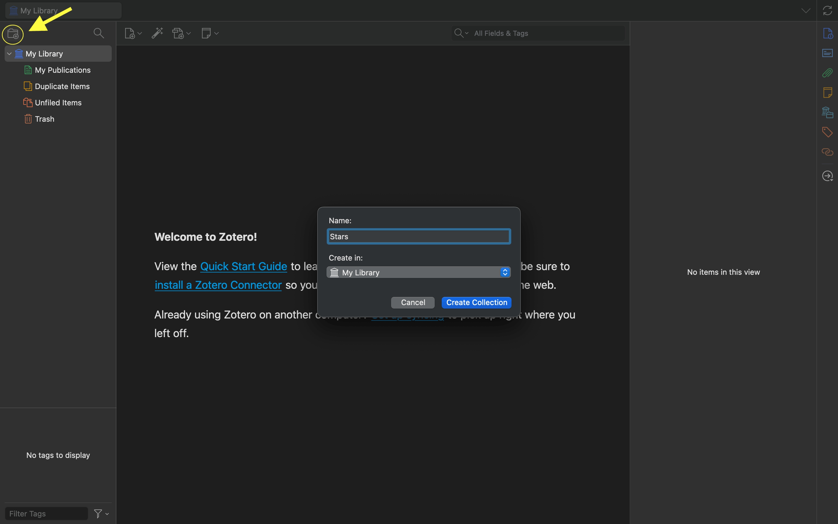
Task: Click Add Item by Identifier wand
Action: tap(157, 33)
